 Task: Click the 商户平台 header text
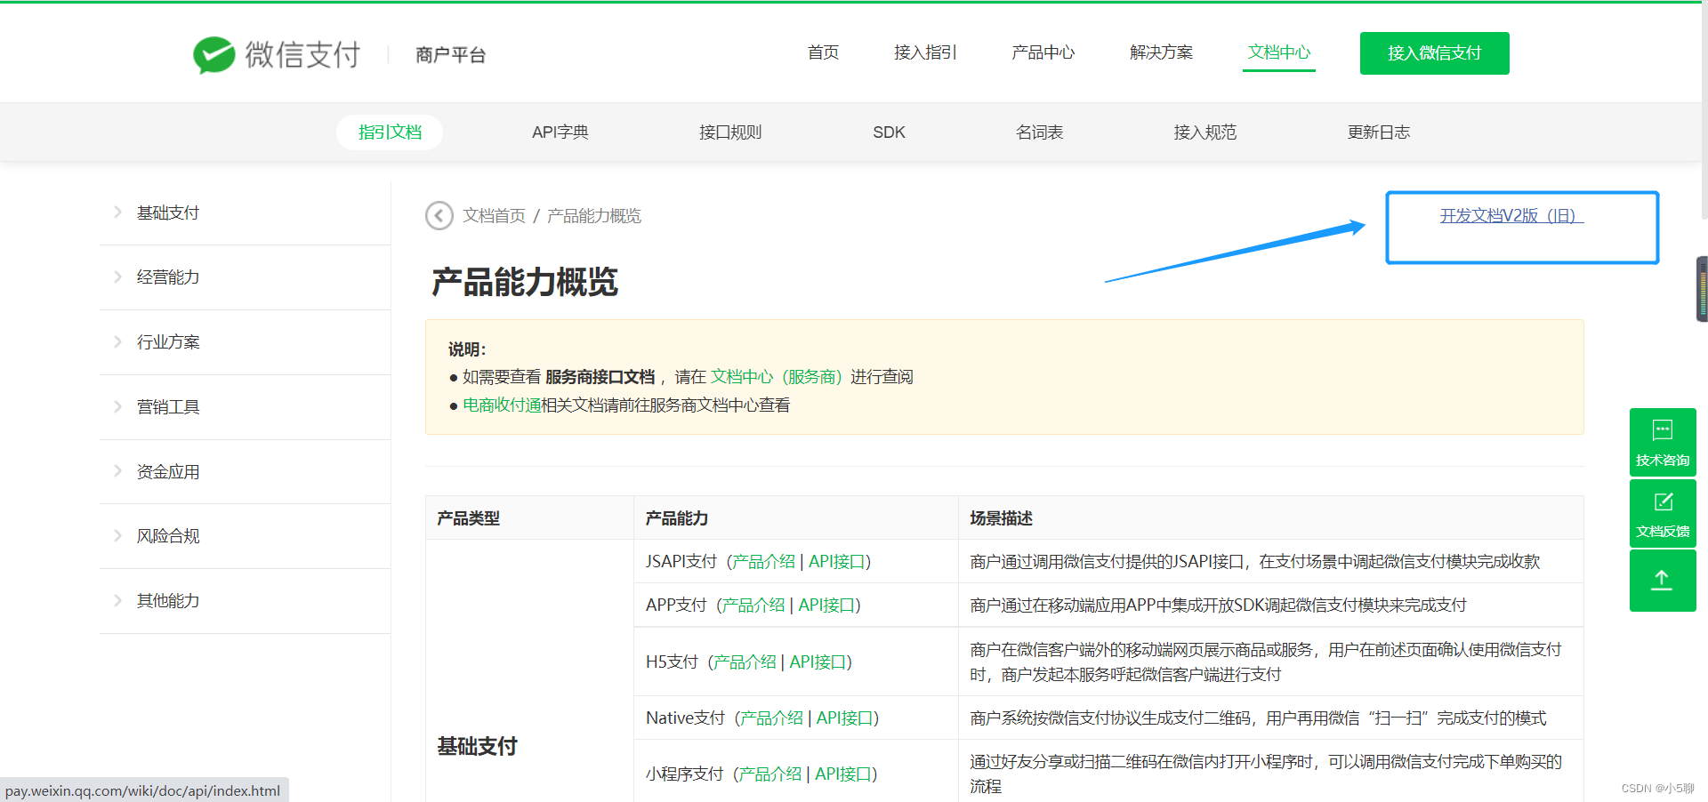point(451,55)
